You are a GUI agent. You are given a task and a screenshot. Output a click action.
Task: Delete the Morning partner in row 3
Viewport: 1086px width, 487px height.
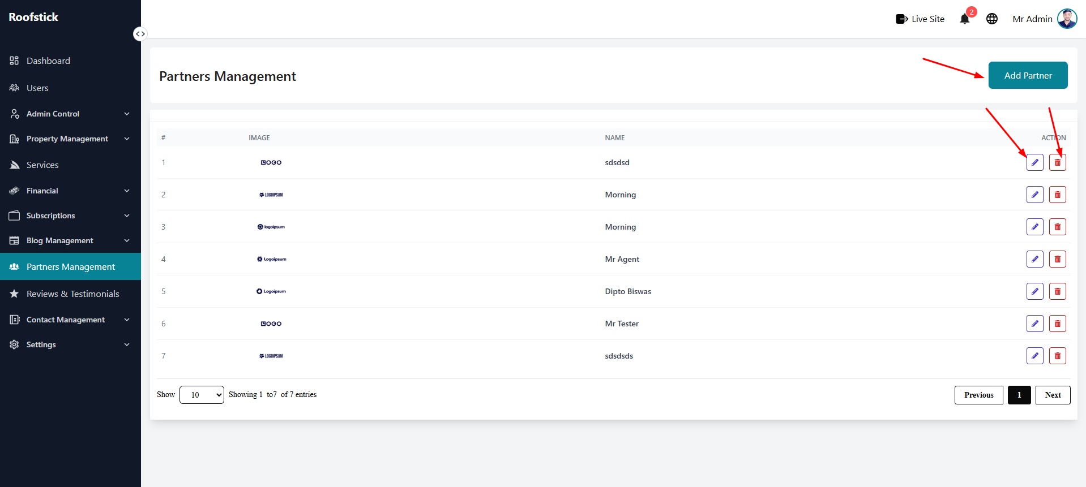pos(1058,227)
